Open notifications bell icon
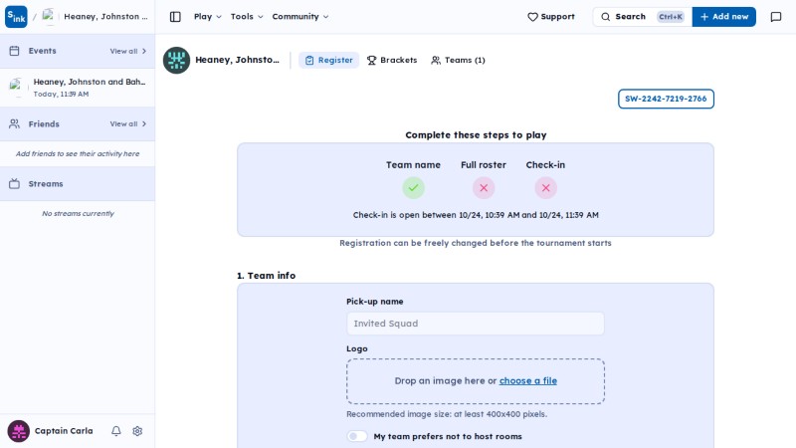796x448 pixels. click(116, 431)
